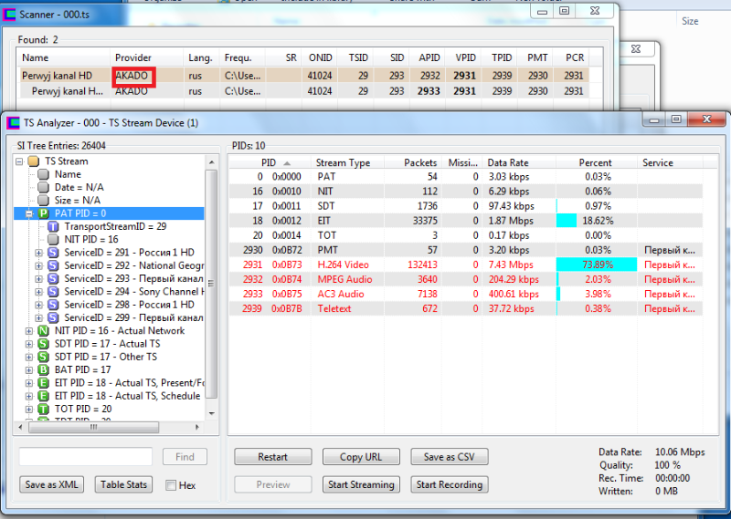731x519 pixels.
Task: Click the S icon for ServiceID = 292
Action: (53, 265)
